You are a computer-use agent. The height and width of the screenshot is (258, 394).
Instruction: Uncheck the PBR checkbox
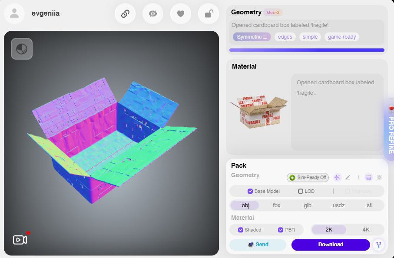pos(281,230)
